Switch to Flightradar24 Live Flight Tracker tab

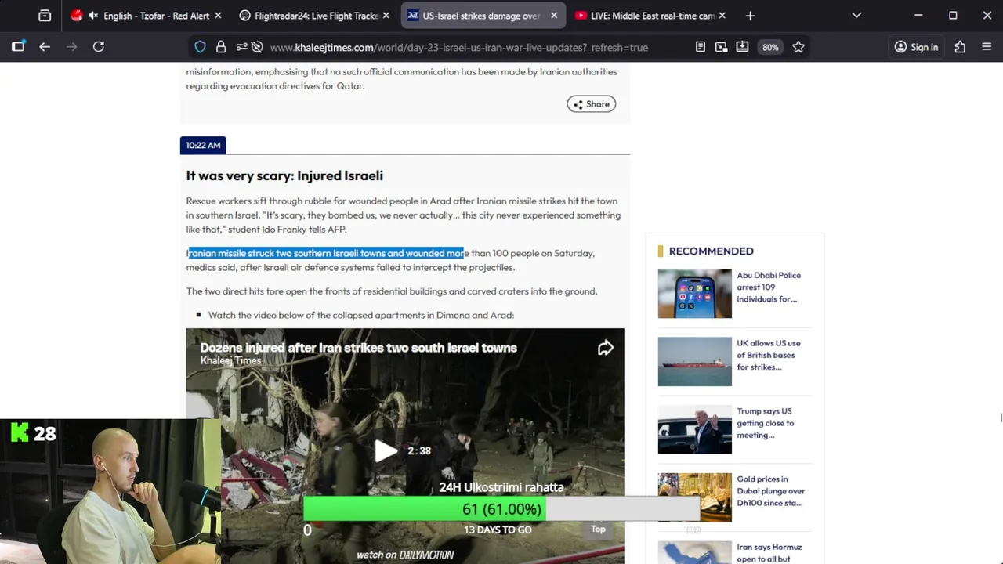click(x=314, y=16)
